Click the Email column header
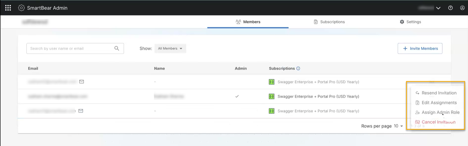Screen dimensions: 468x146 click(x=33, y=68)
